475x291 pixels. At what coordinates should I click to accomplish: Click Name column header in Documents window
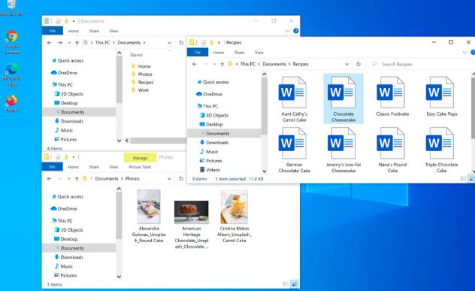tap(136, 55)
